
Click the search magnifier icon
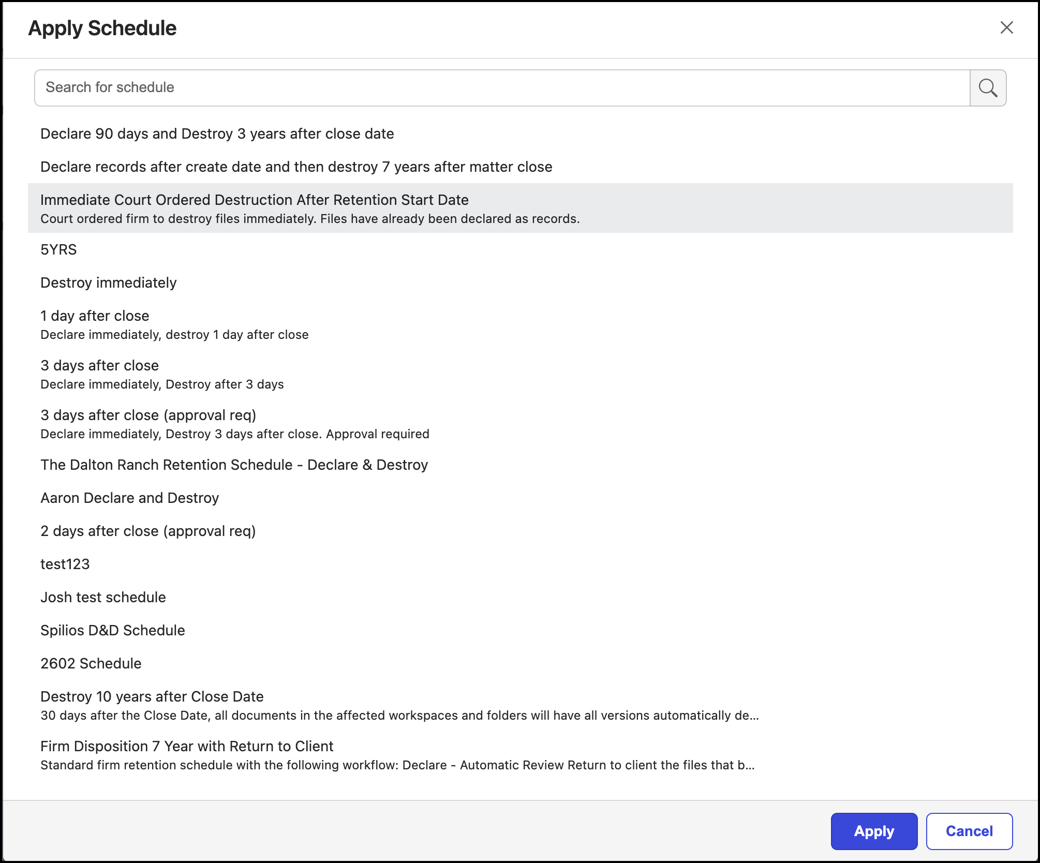[x=988, y=88]
